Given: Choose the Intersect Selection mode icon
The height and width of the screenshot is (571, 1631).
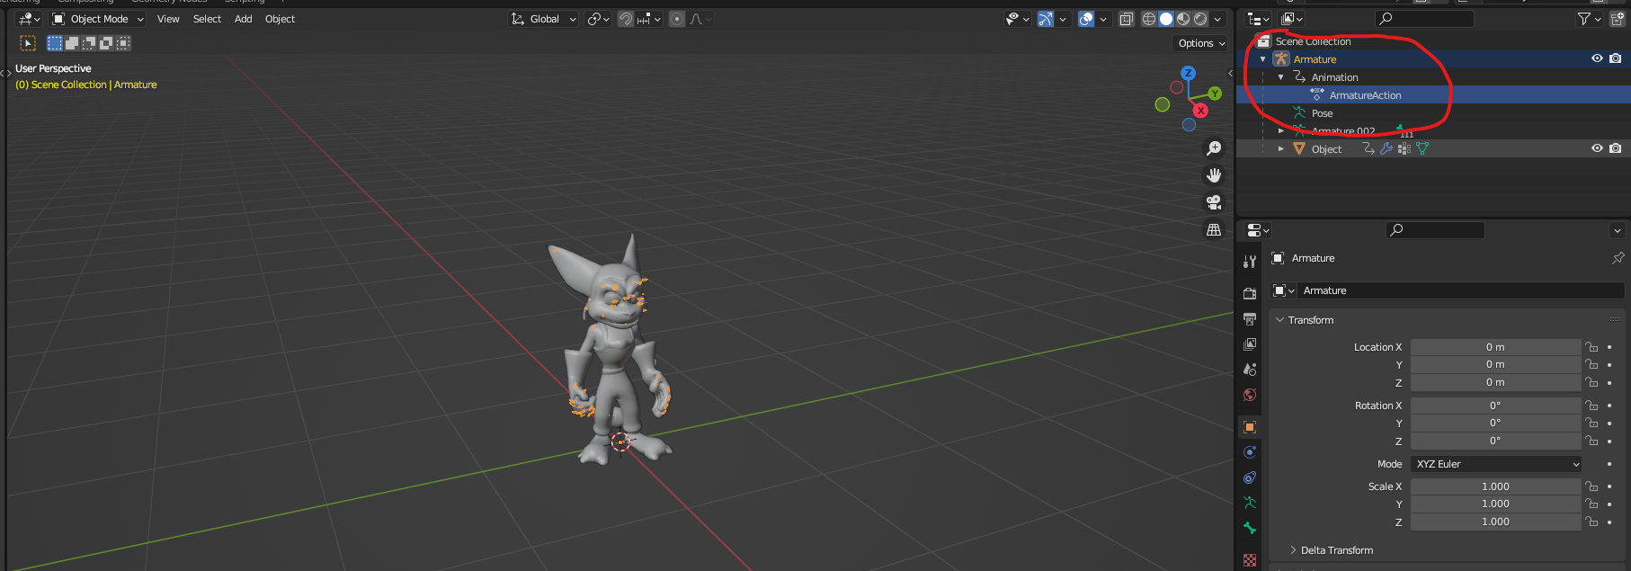Looking at the screenshot, I should point(123,43).
